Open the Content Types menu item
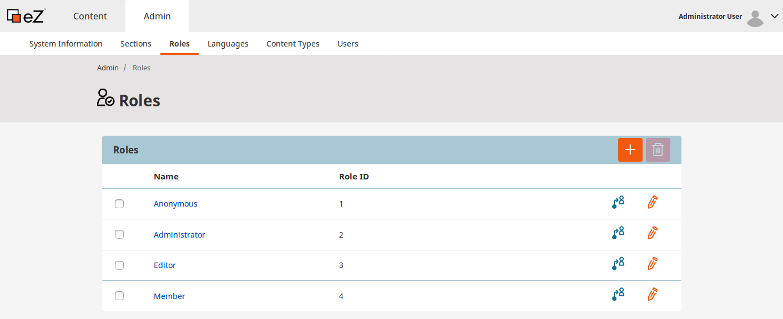The height and width of the screenshot is (319, 783). coord(292,44)
